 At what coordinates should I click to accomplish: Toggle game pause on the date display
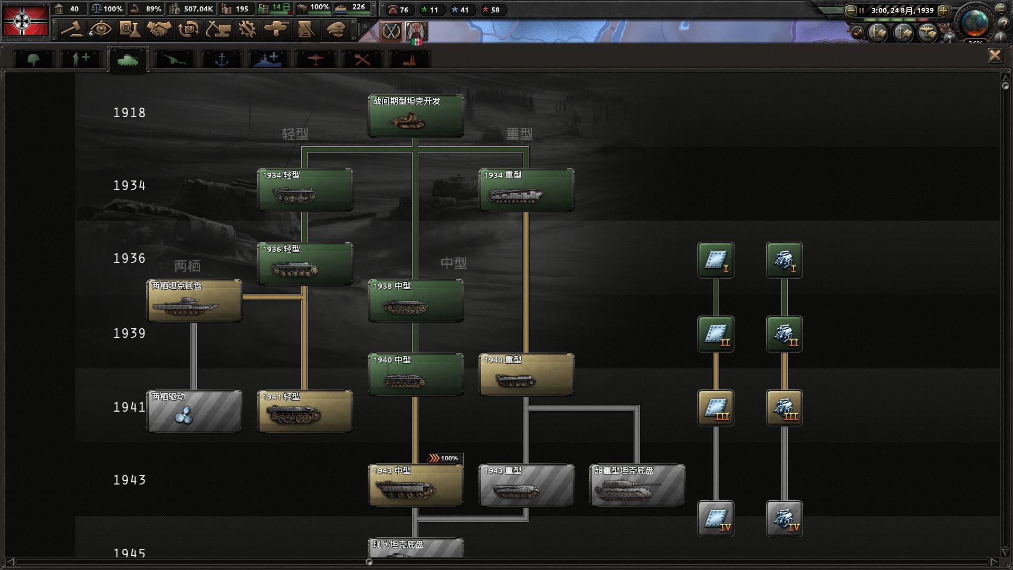point(902,10)
